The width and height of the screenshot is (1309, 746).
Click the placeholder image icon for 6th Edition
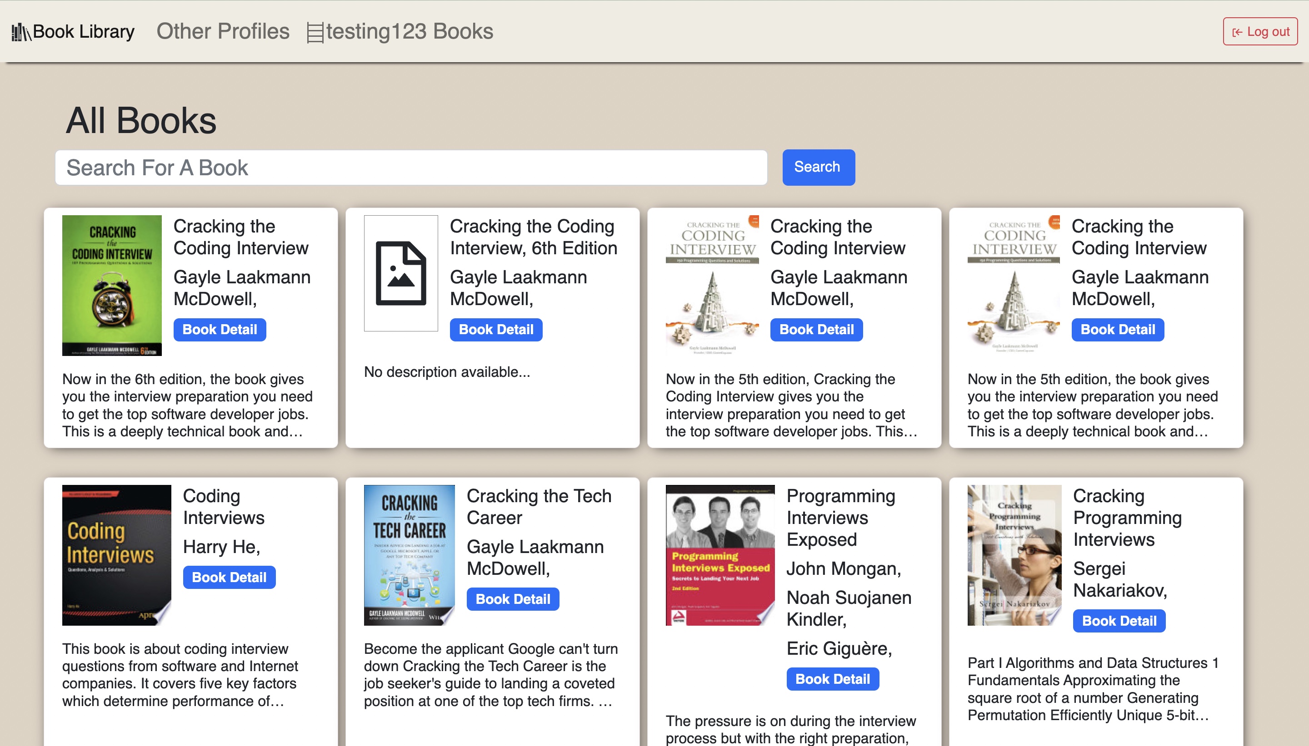coord(400,274)
